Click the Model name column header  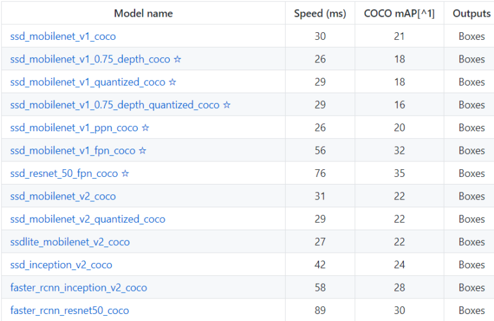point(143,14)
